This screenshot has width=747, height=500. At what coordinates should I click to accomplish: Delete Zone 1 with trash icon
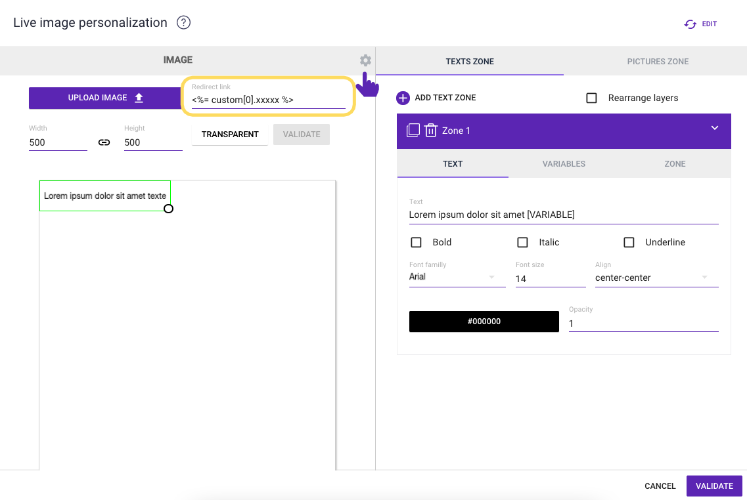tap(431, 131)
